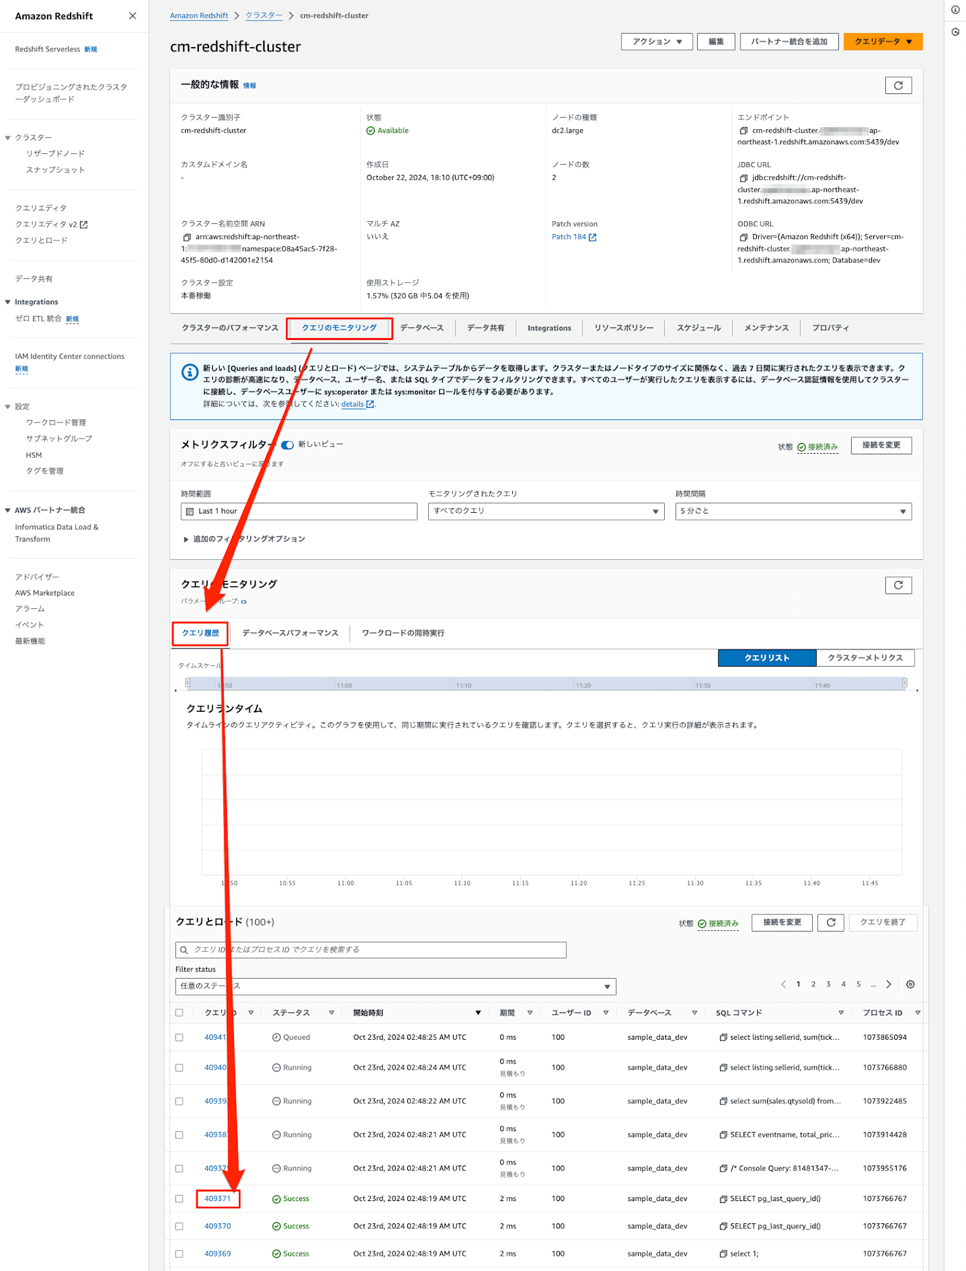
Task: Switch to データベース tab
Action: point(421,329)
